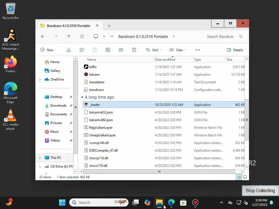Open the New dropdown menu
Image resolution: width=279 pixels, height=209 pixels.
(48, 50)
